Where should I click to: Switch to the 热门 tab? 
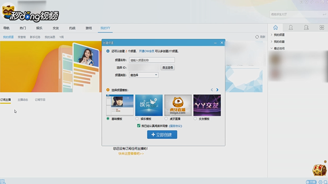23,28
